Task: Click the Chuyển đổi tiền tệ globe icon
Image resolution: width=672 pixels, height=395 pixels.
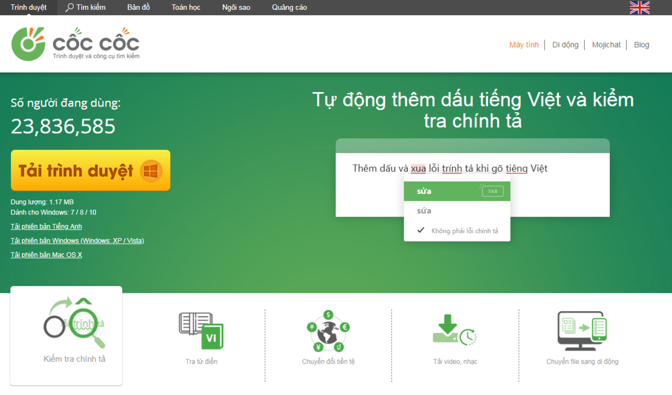Action: pos(328,331)
